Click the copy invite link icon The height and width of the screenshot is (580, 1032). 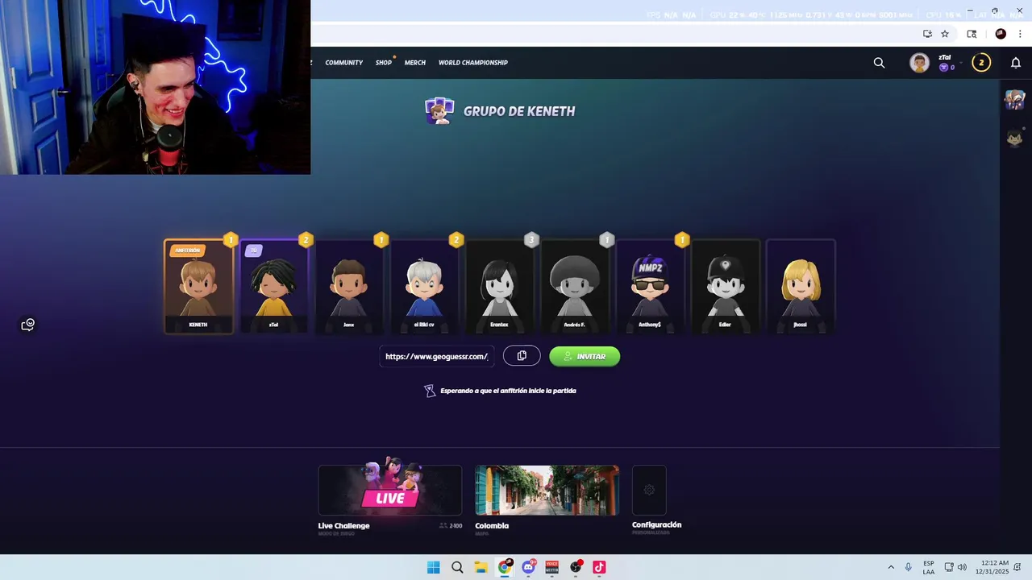point(522,356)
